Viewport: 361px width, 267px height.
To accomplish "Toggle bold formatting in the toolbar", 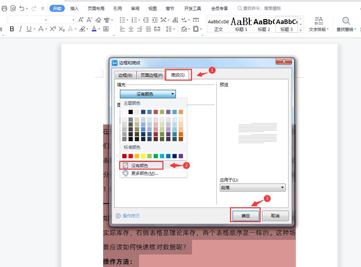I will (x=11, y=29).
